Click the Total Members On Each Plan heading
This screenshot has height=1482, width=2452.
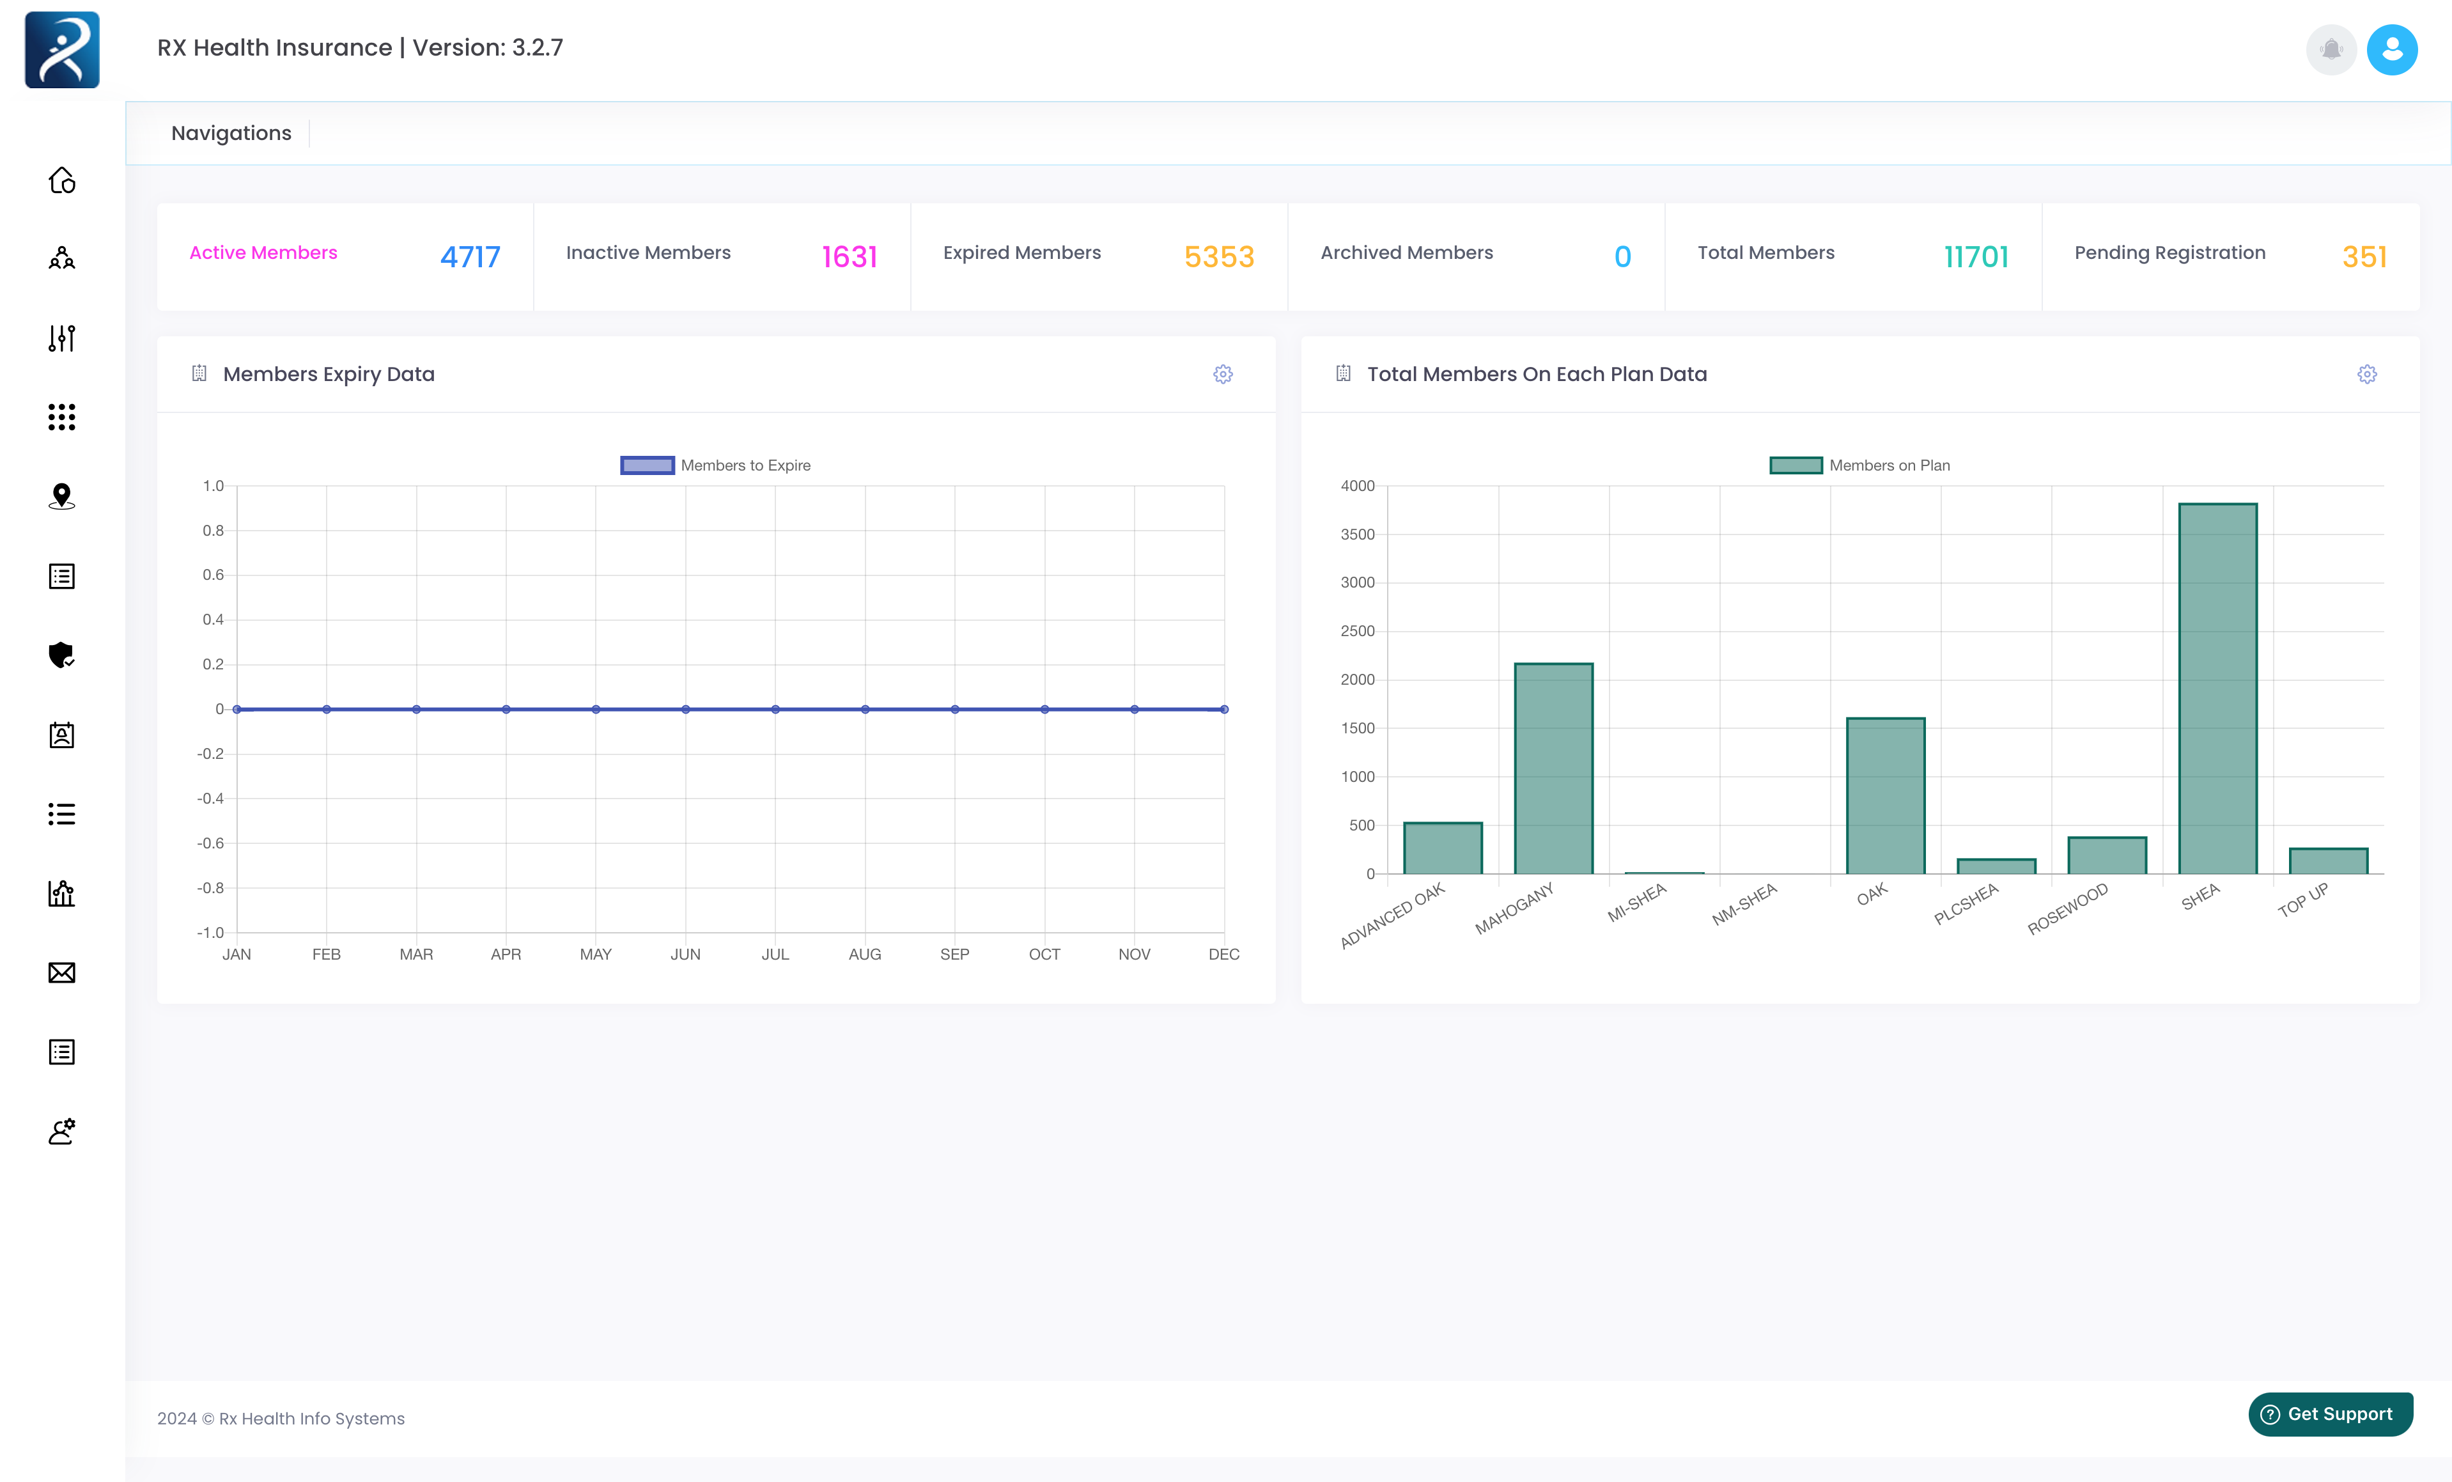click(1537, 374)
